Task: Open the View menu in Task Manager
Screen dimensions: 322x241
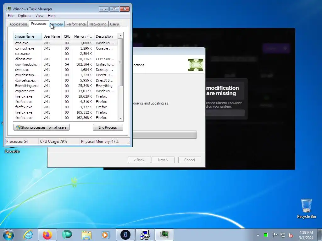Action: [39, 16]
